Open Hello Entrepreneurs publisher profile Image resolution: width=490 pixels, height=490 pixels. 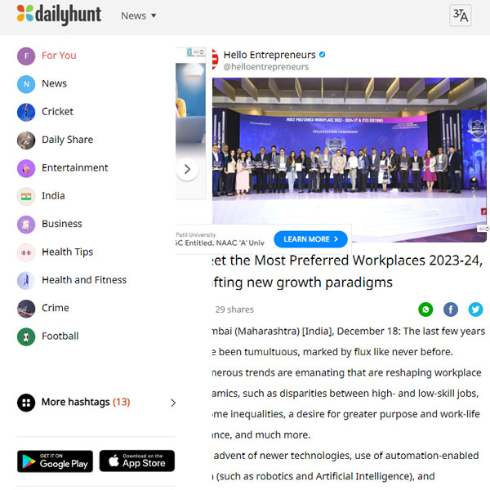(x=269, y=55)
